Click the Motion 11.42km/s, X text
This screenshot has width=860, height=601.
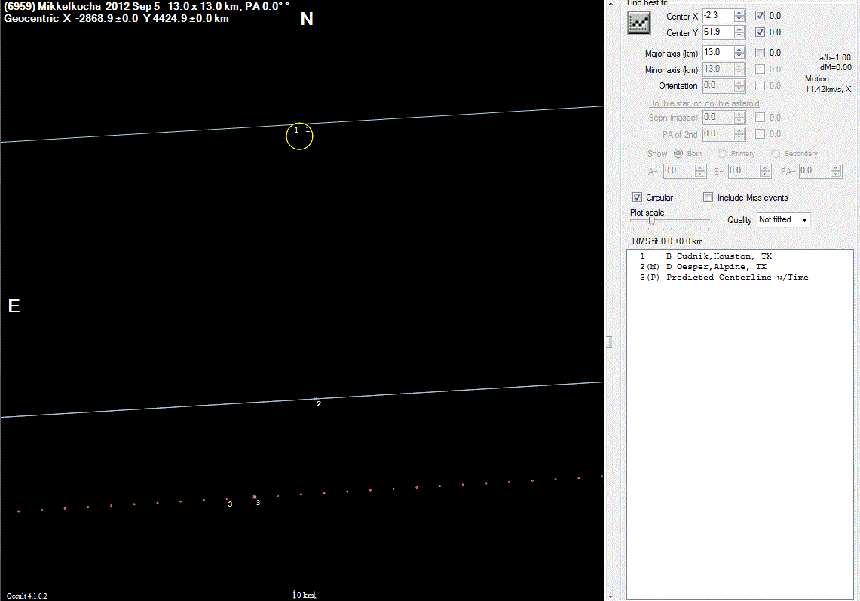828,84
